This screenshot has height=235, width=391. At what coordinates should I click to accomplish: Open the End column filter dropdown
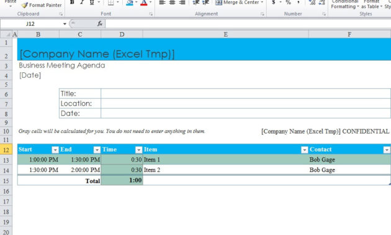click(97, 150)
